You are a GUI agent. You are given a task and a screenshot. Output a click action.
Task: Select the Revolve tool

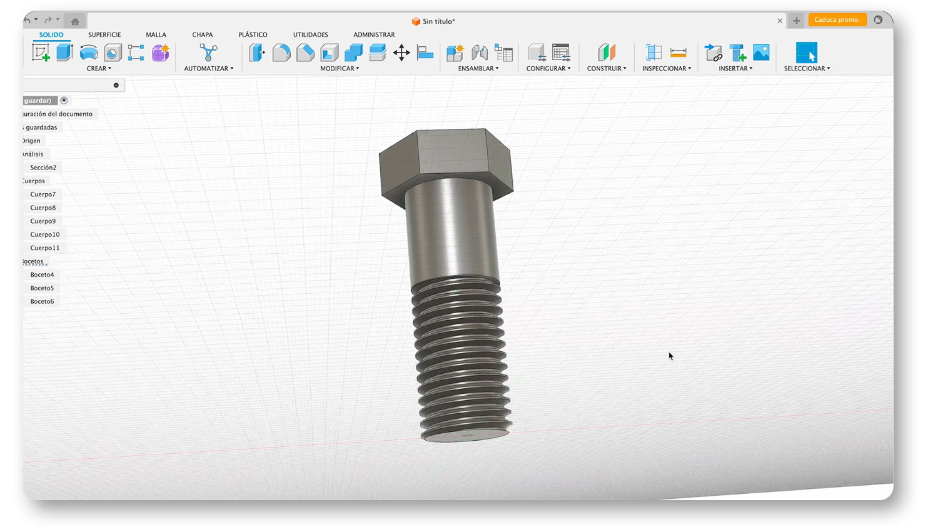click(89, 53)
